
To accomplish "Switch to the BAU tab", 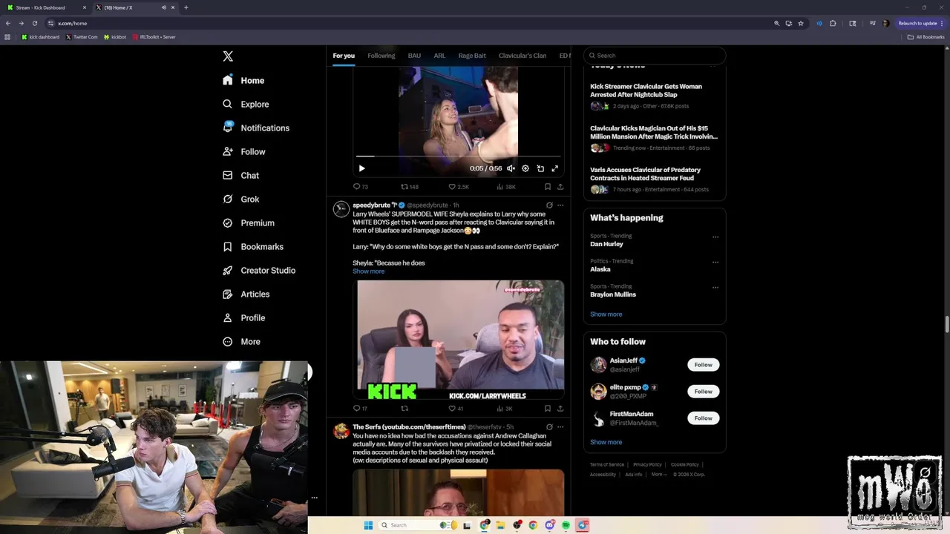I will click(x=414, y=56).
